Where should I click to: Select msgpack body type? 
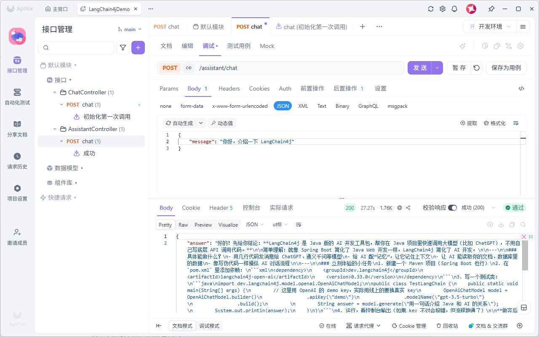tap(398, 106)
